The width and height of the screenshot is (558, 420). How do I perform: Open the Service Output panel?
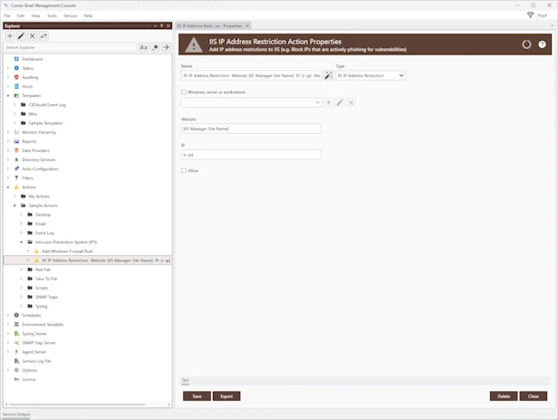(x=16, y=415)
